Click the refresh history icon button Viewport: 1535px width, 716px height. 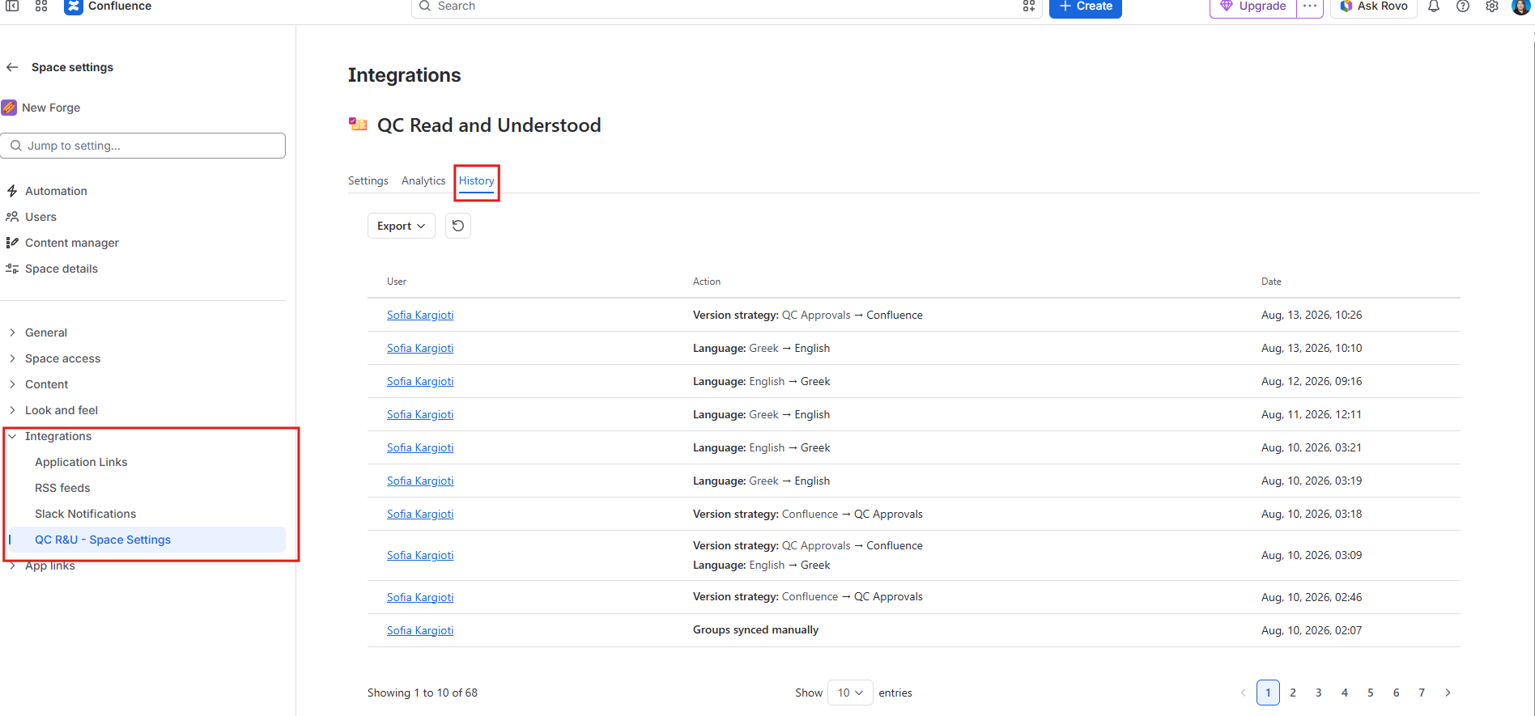[458, 226]
